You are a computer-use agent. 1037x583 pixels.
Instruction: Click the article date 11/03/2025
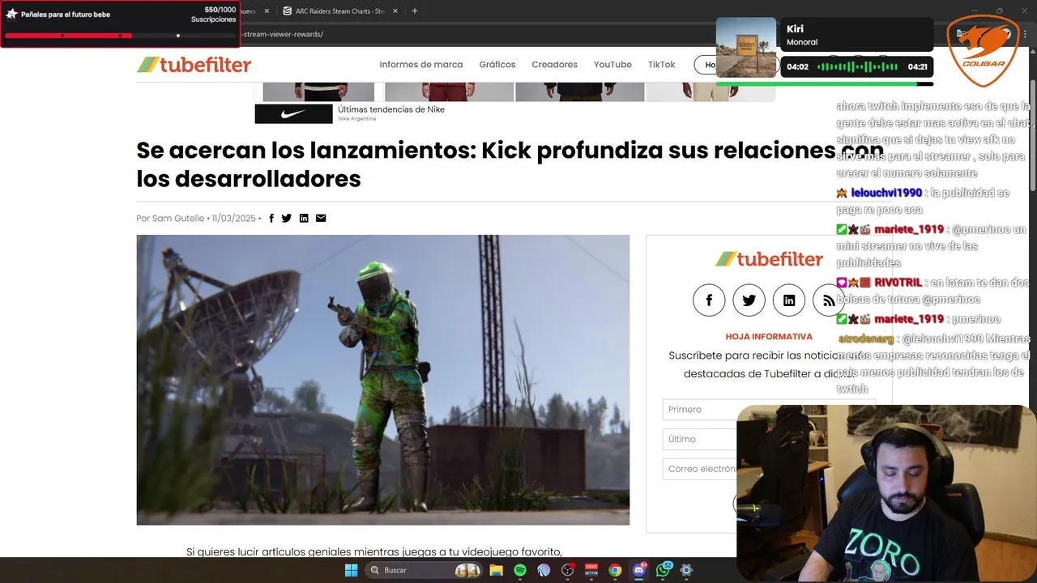tap(233, 219)
